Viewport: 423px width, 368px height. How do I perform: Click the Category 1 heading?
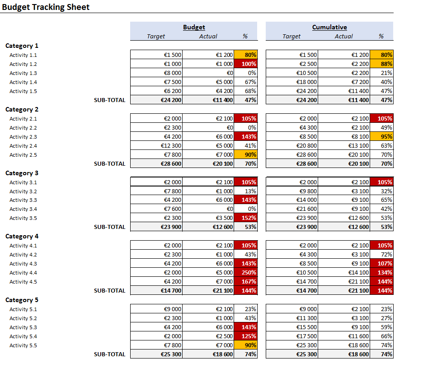click(x=22, y=46)
